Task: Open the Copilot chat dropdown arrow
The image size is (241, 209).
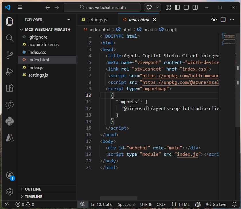Action: tap(157, 7)
